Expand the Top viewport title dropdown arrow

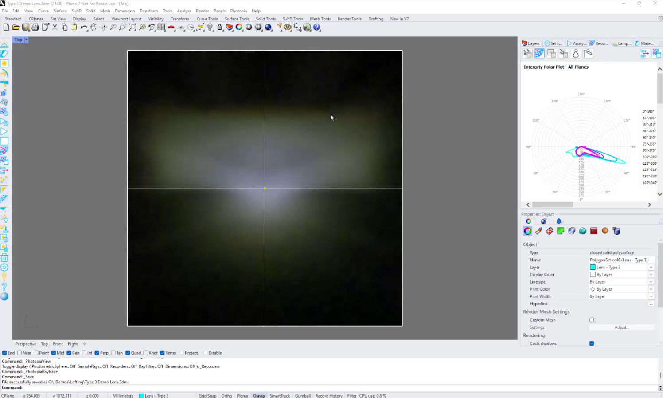[27, 40]
